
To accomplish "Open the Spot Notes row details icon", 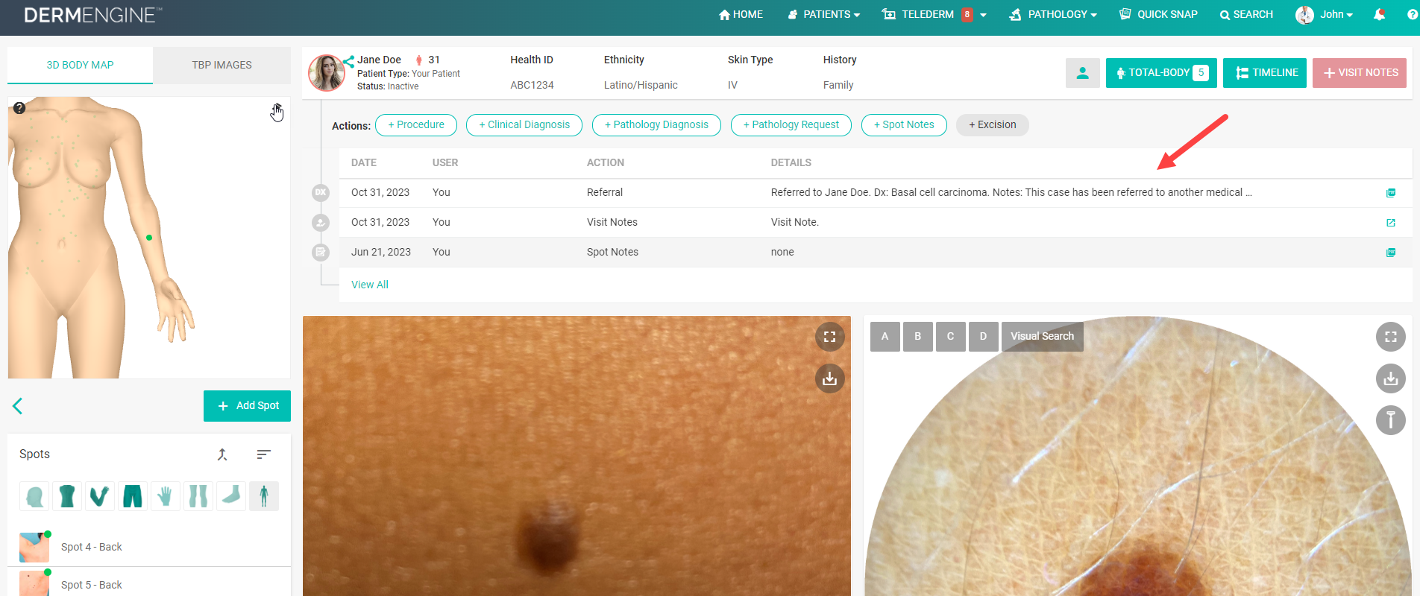I will 1391,253.
